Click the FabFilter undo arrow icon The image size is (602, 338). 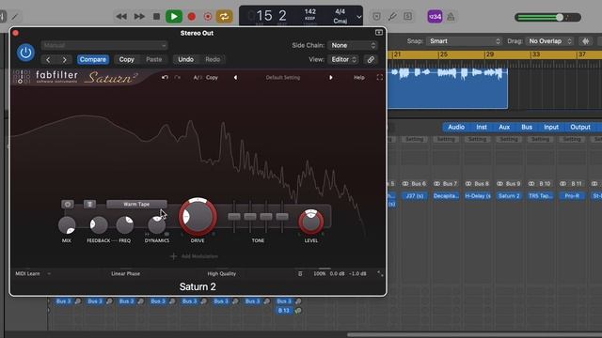tap(166, 77)
